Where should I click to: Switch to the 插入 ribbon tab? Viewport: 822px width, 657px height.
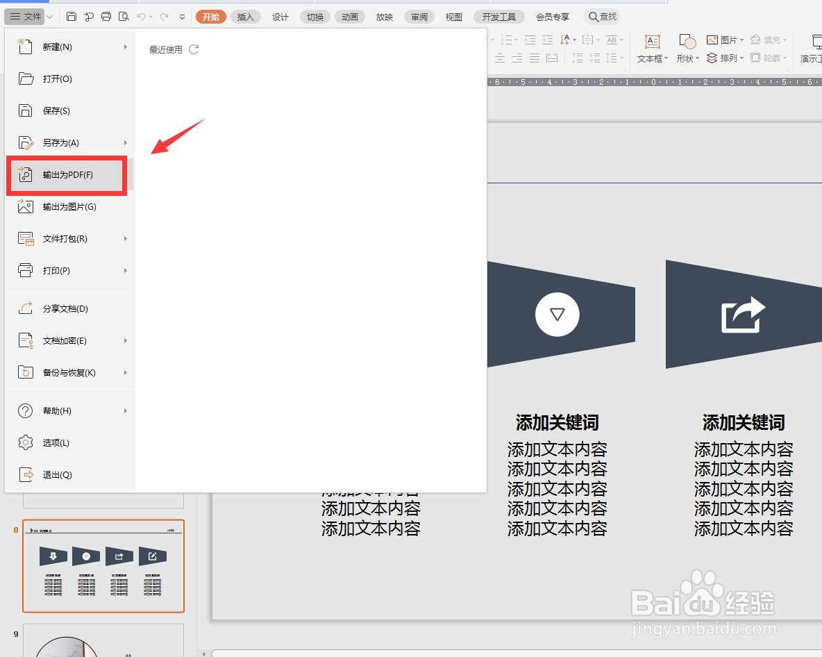point(245,17)
